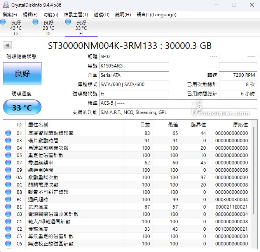Viewport: 260px width, 252px height.
Task: Click status orb for attribute 01 row
Action: [x=8, y=133]
